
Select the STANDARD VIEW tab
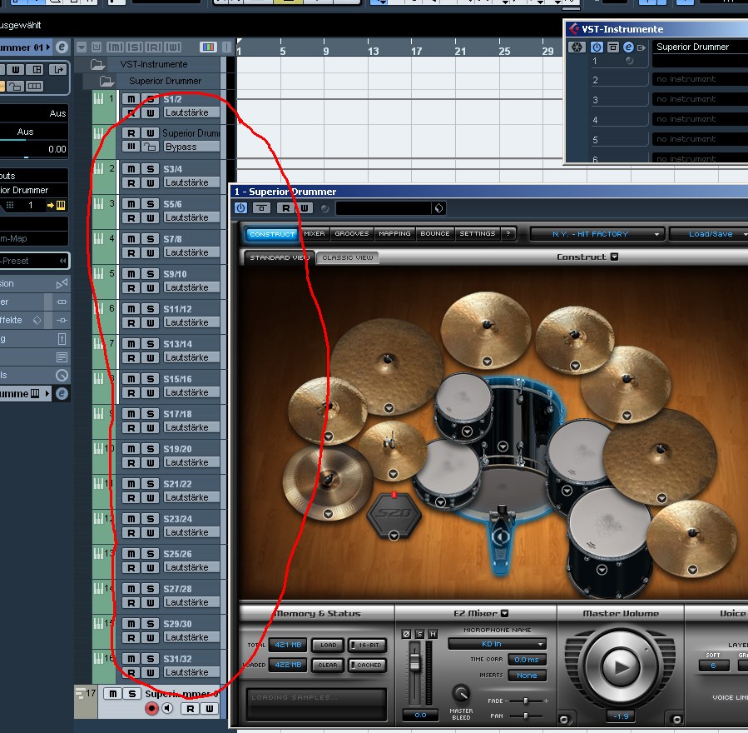click(x=280, y=257)
